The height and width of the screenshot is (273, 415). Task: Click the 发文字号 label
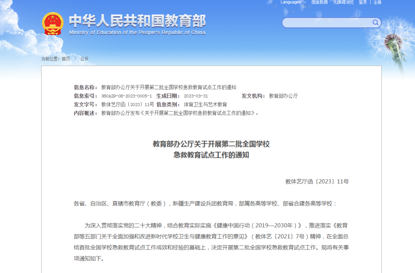point(85,105)
